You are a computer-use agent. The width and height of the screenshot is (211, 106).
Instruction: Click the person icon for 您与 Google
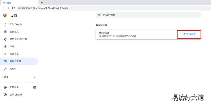click(x=5, y=24)
